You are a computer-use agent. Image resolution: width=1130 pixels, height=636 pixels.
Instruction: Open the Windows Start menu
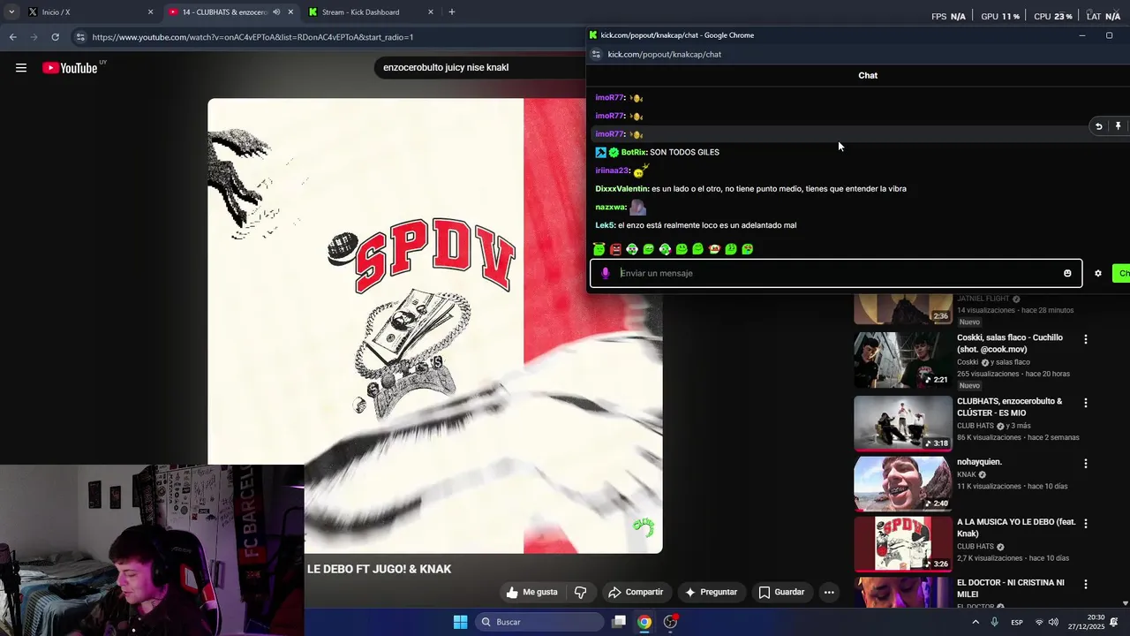(460, 622)
